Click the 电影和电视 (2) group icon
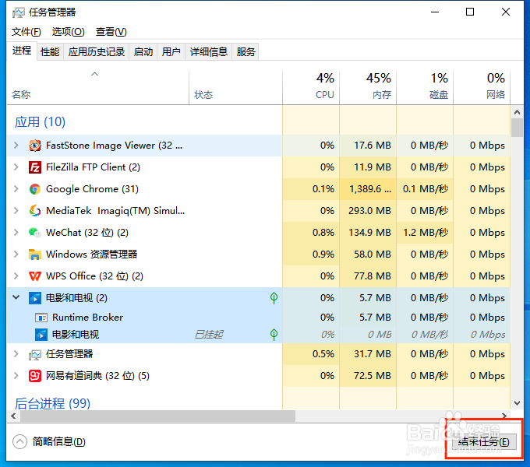530x467 pixels. pos(35,298)
